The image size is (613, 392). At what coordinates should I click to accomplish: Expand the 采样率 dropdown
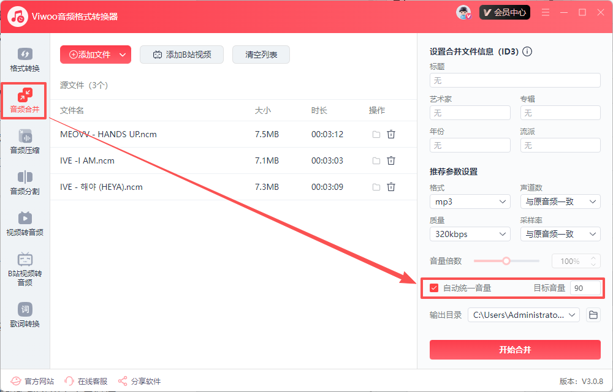pyautogui.click(x=560, y=234)
